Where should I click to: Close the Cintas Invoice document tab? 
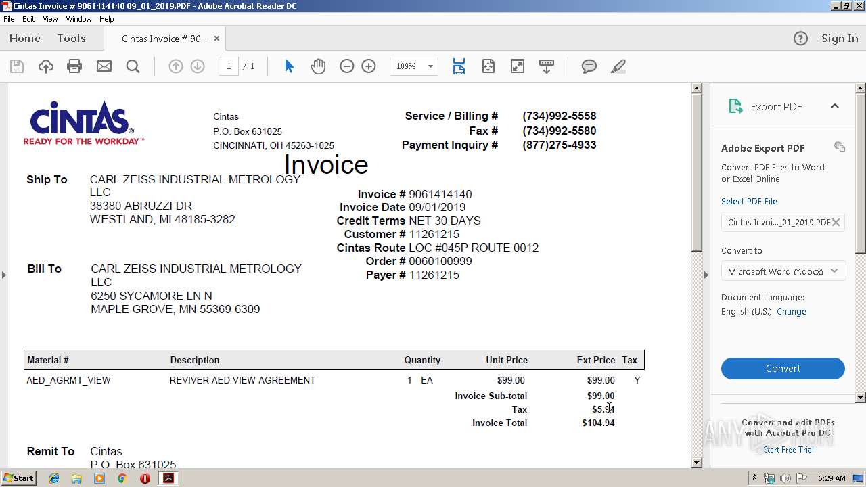(216, 39)
